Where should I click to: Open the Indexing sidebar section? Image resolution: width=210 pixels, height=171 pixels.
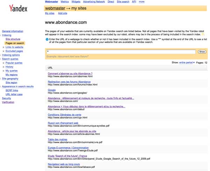tap(7, 35)
